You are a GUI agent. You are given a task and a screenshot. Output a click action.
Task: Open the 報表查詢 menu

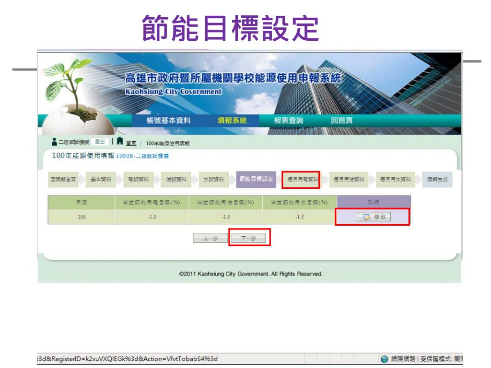click(288, 120)
